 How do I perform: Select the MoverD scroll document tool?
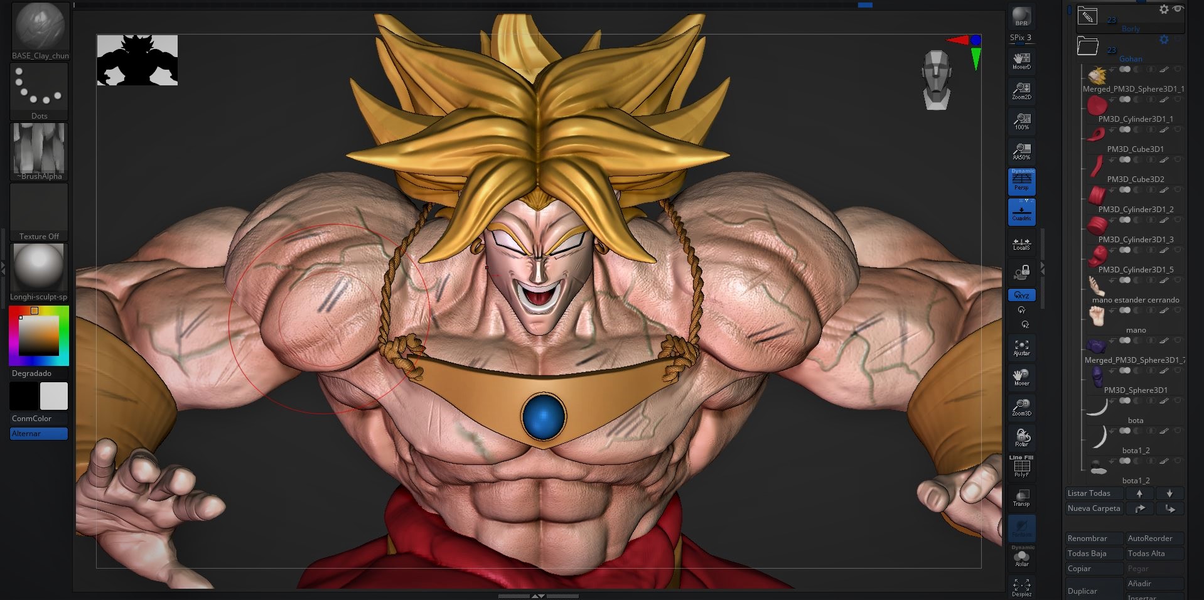tap(1021, 60)
